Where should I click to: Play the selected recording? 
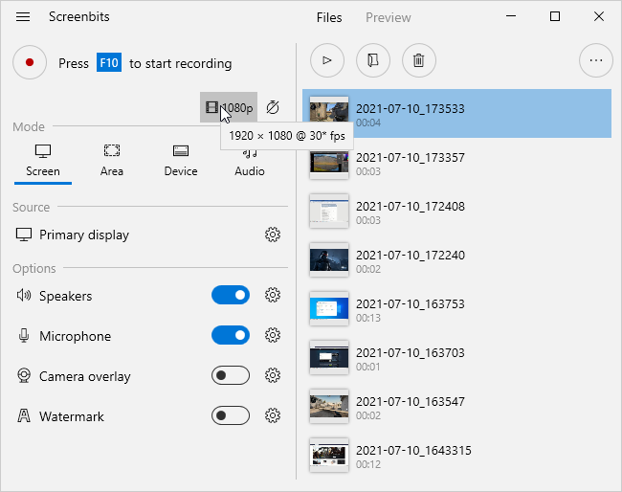[x=327, y=60]
